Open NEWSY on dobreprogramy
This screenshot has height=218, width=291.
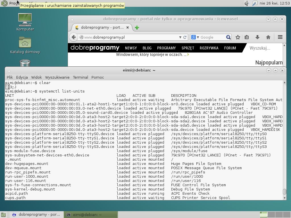(x=131, y=48)
